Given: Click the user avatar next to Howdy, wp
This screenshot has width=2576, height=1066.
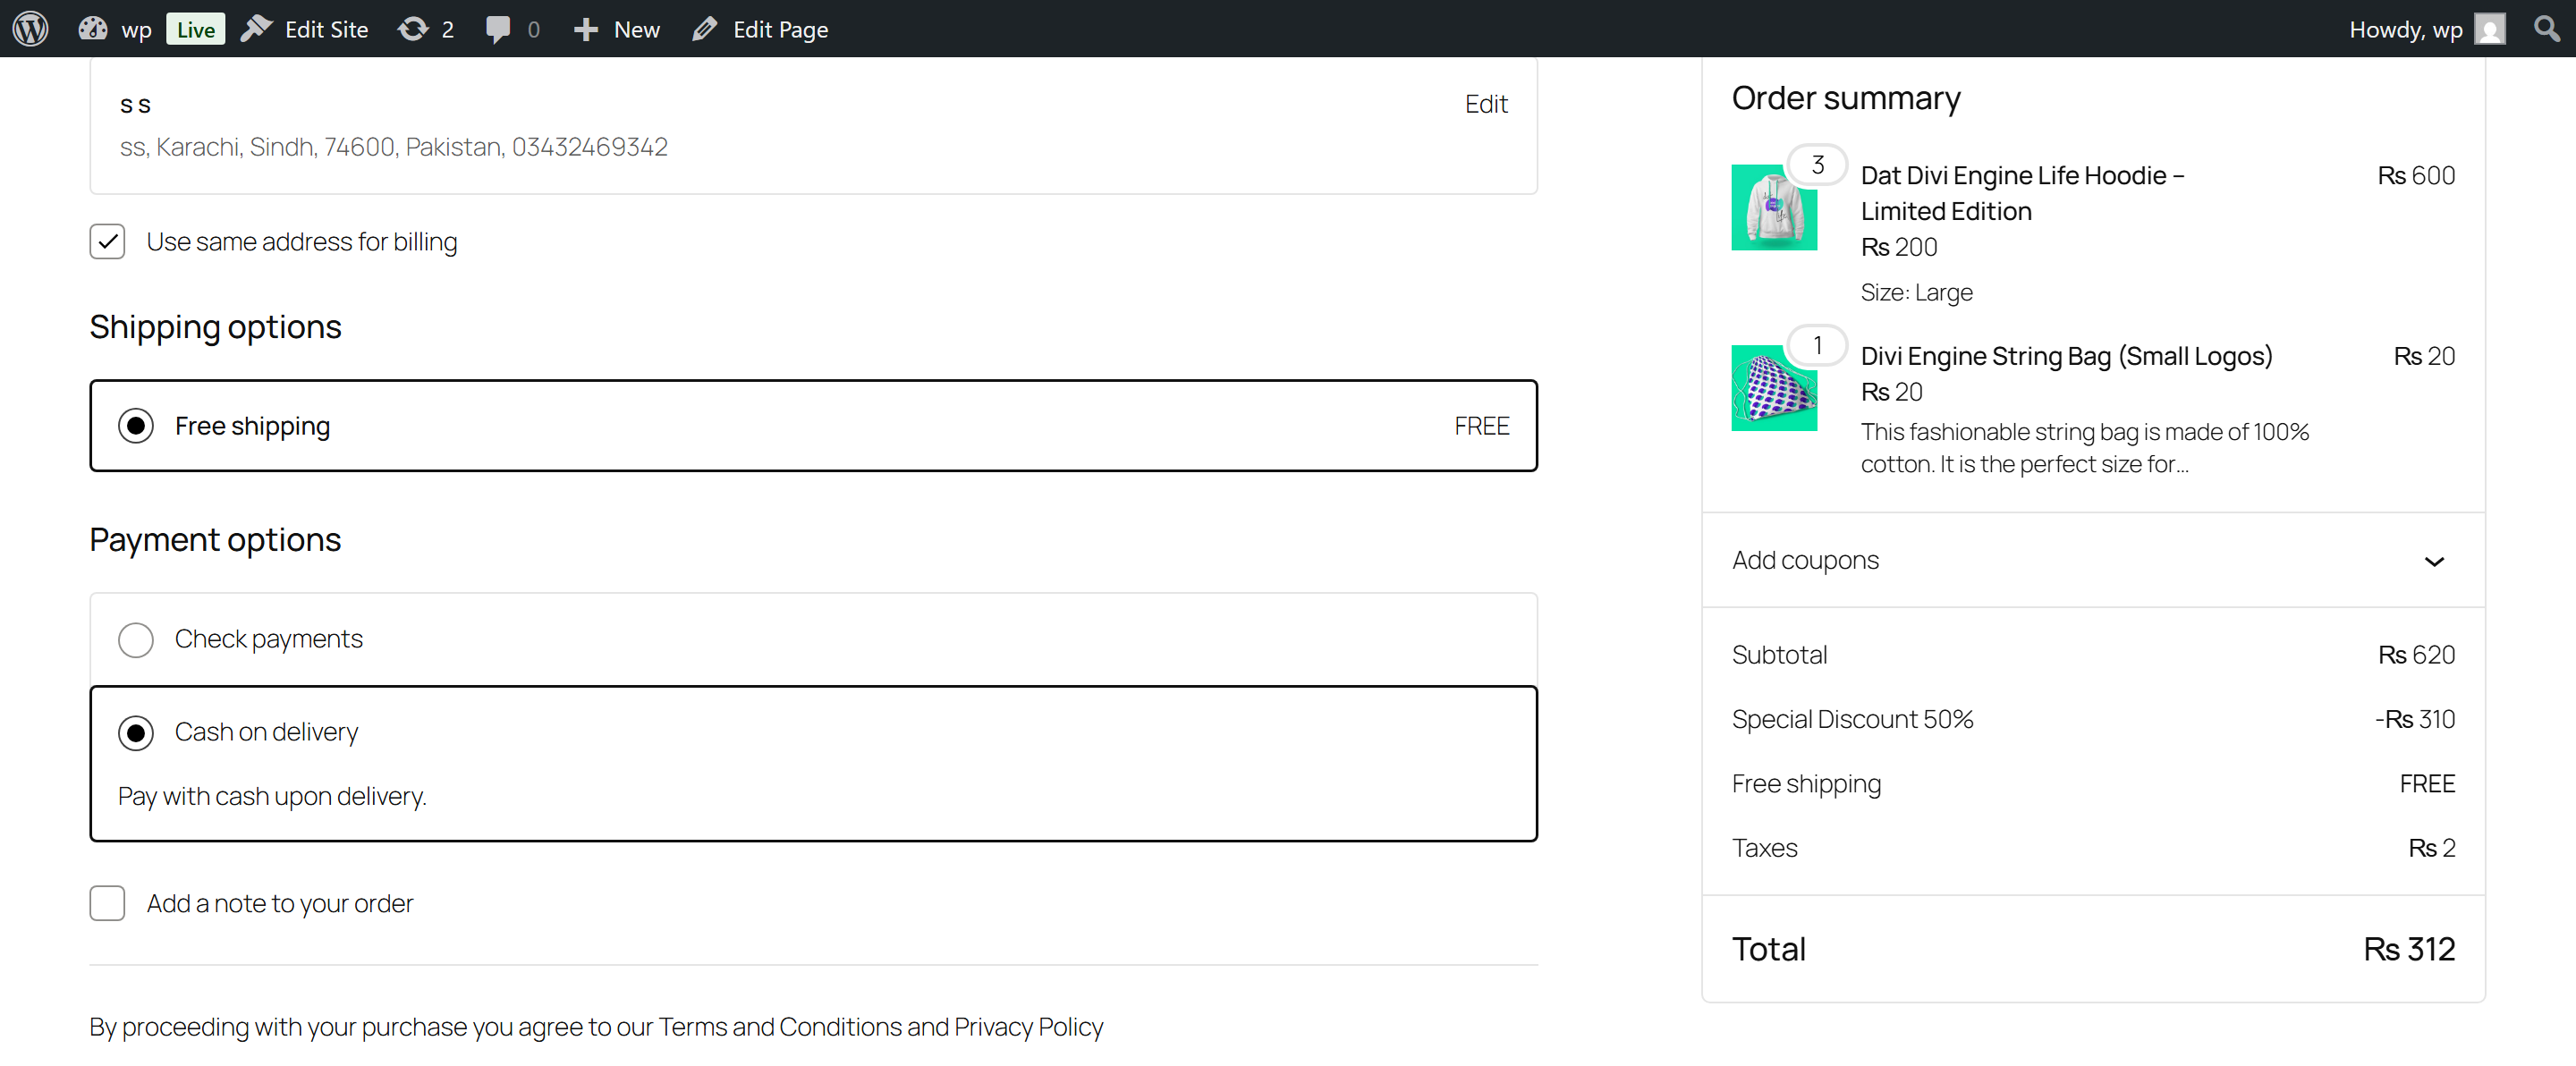Looking at the screenshot, I should tap(2490, 28).
